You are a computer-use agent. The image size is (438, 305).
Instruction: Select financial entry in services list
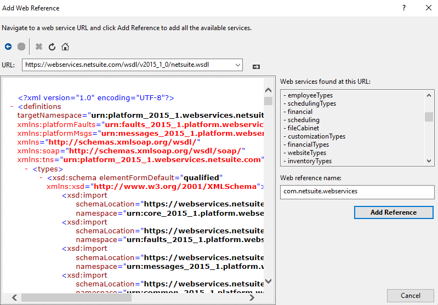coord(300,112)
